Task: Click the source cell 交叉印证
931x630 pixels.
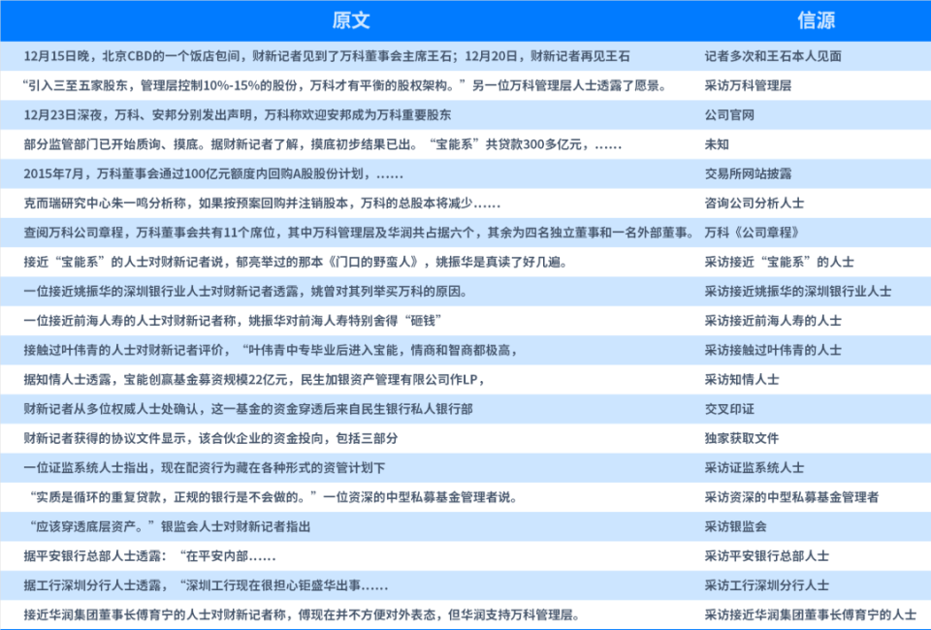Action: (x=729, y=409)
